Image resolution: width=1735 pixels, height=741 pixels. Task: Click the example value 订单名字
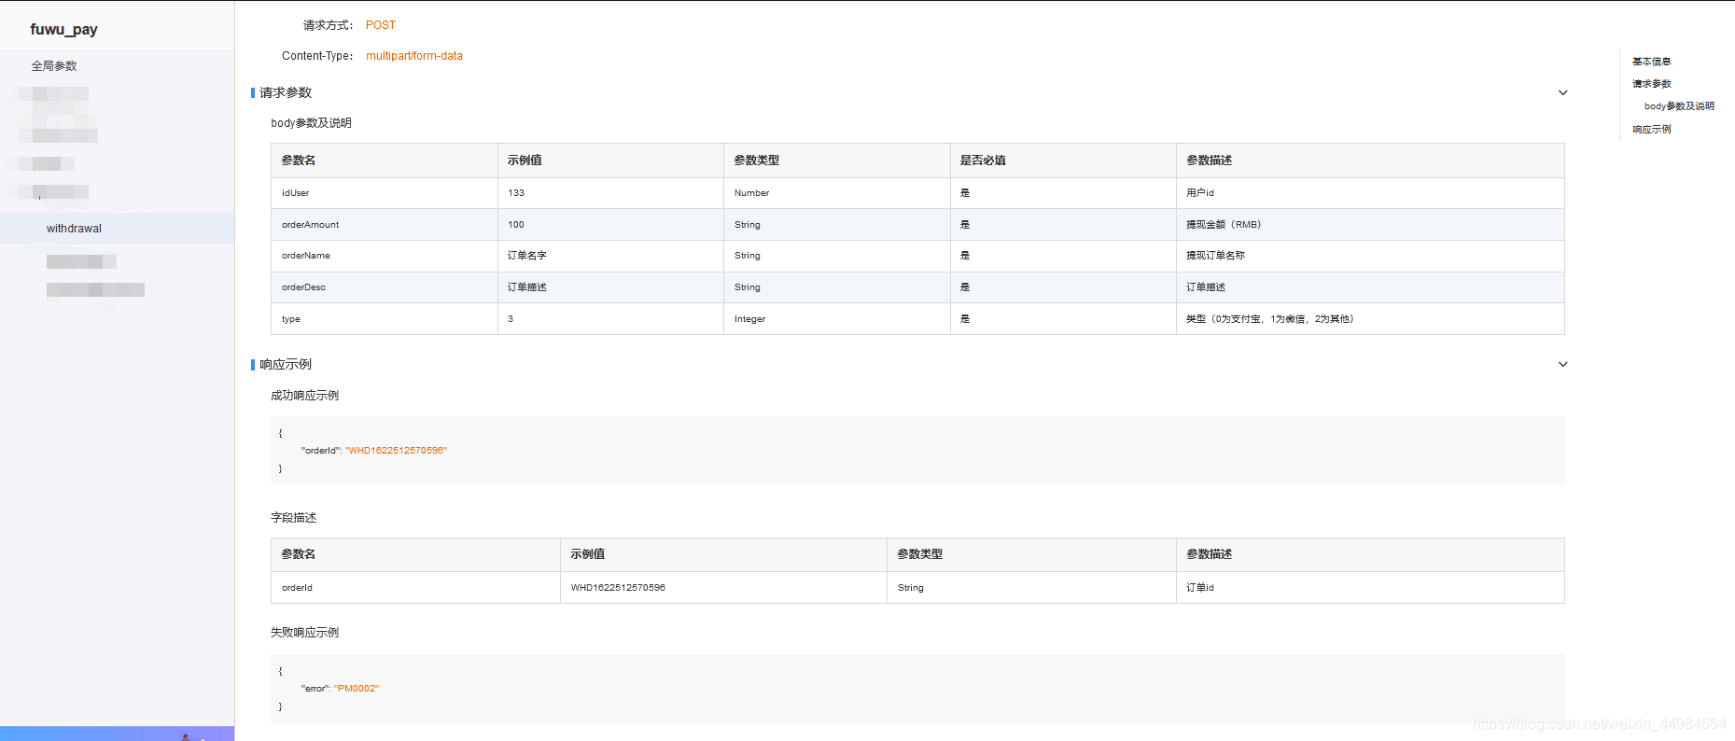[x=527, y=256]
